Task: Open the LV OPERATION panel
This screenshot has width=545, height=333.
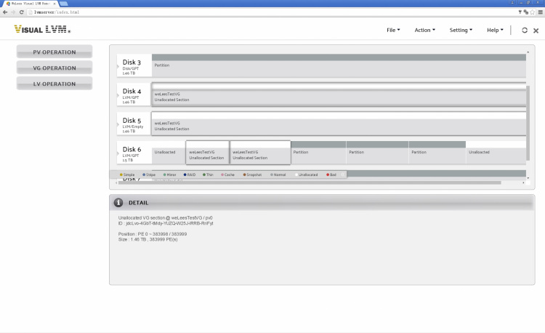Action: click(54, 84)
